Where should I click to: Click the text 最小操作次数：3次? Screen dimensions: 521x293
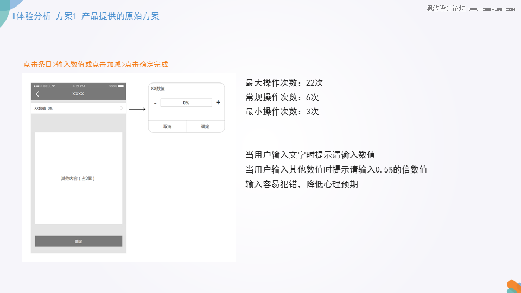click(282, 112)
